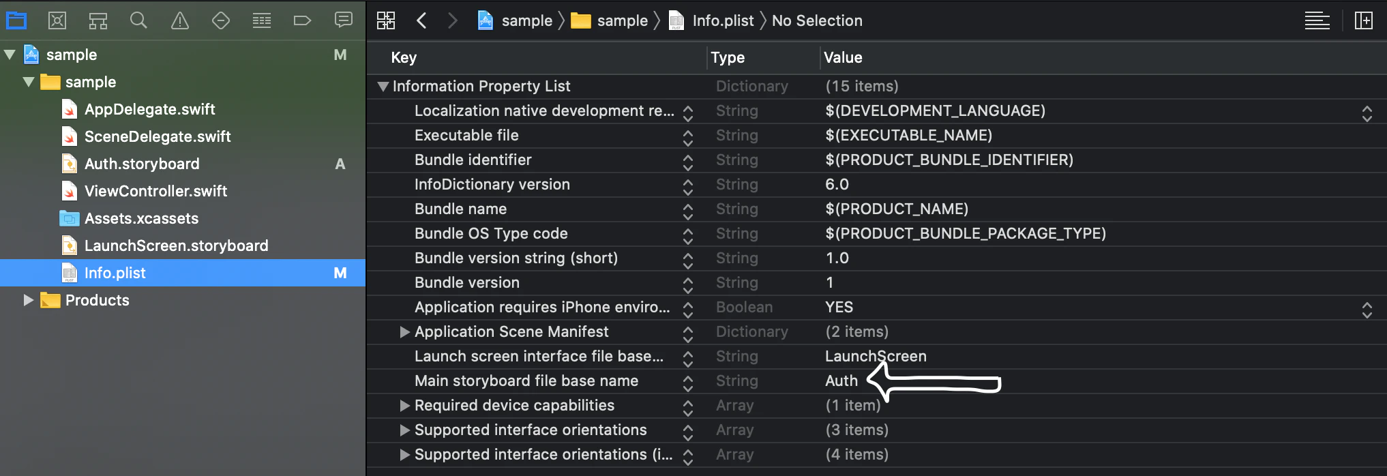Viewport: 1387px width, 476px height.
Task: Add an editor on the right
Action: tap(1364, 20)
